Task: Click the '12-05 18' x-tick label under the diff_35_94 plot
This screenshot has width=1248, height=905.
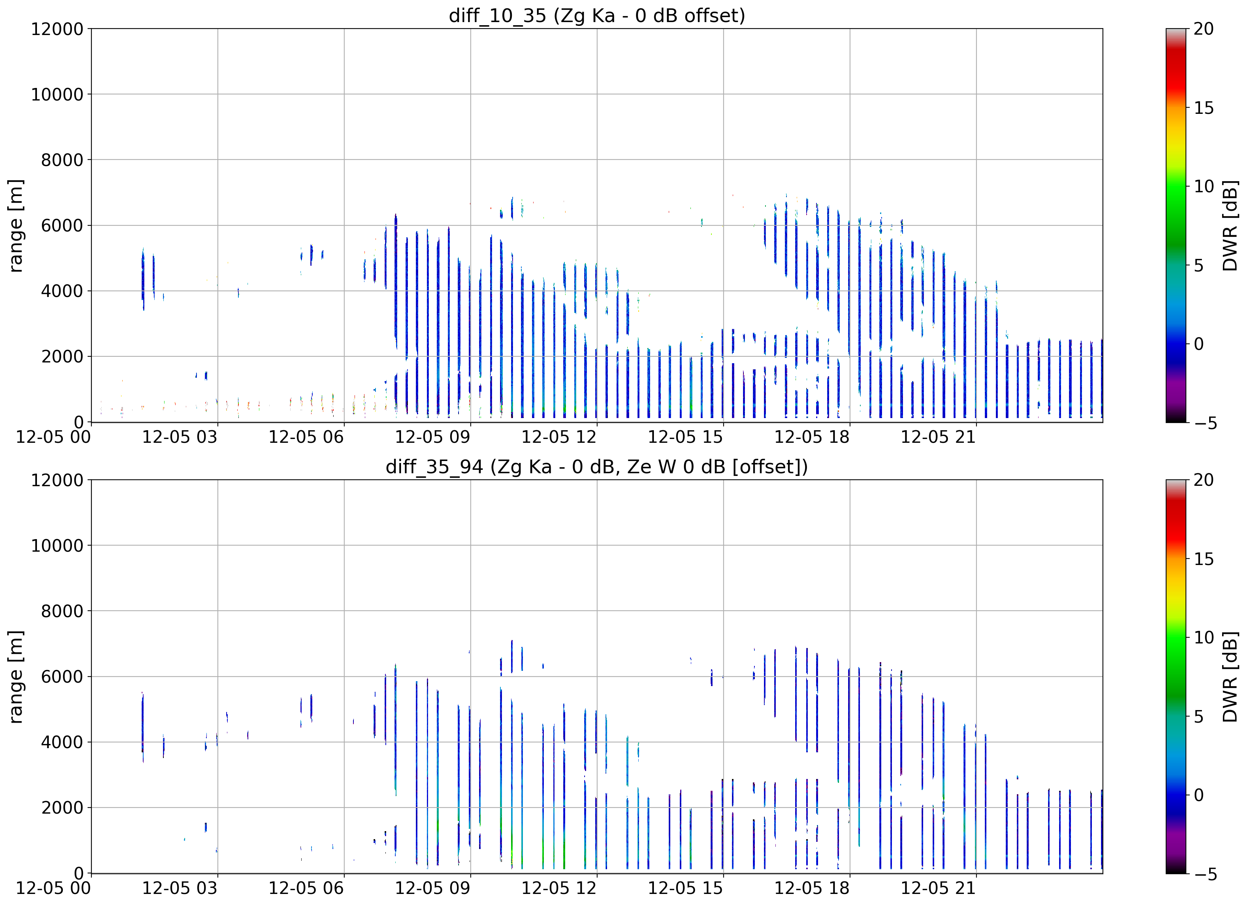Action: [x=812, y=889]
